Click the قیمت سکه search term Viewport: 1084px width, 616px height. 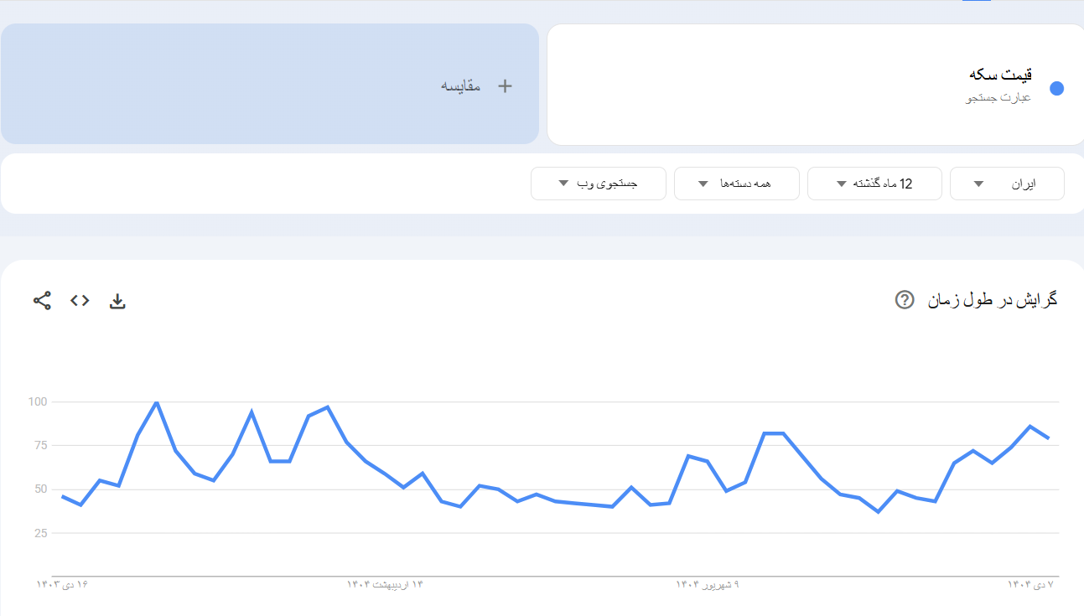pyautogui.click(x=999, y=75)
